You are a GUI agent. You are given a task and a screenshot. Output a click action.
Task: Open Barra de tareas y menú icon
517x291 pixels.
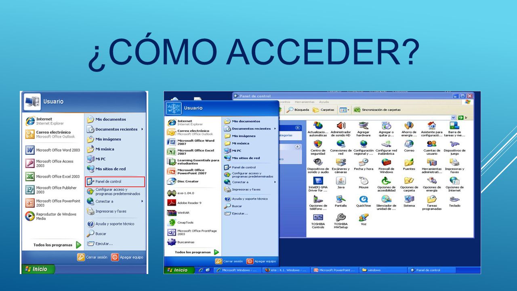[454, 129]
